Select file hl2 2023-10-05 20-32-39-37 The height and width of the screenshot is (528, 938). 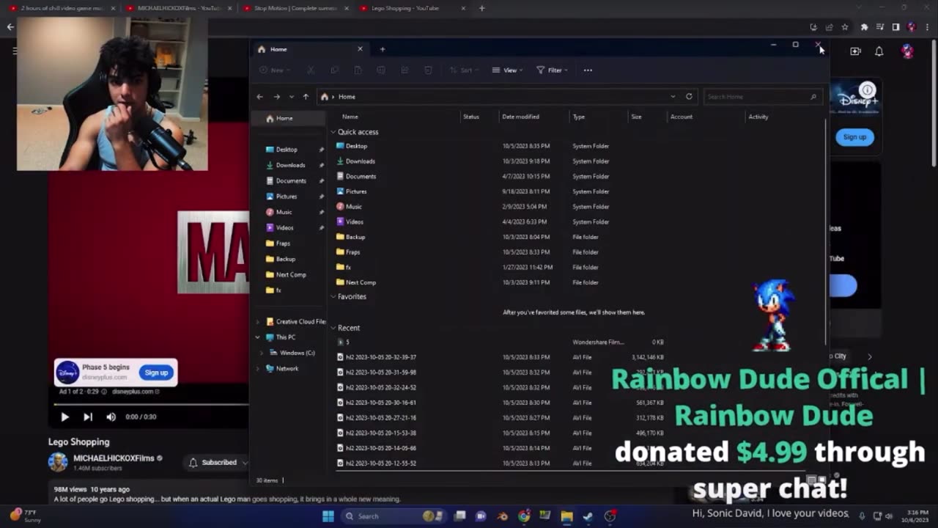pos(381,357)
